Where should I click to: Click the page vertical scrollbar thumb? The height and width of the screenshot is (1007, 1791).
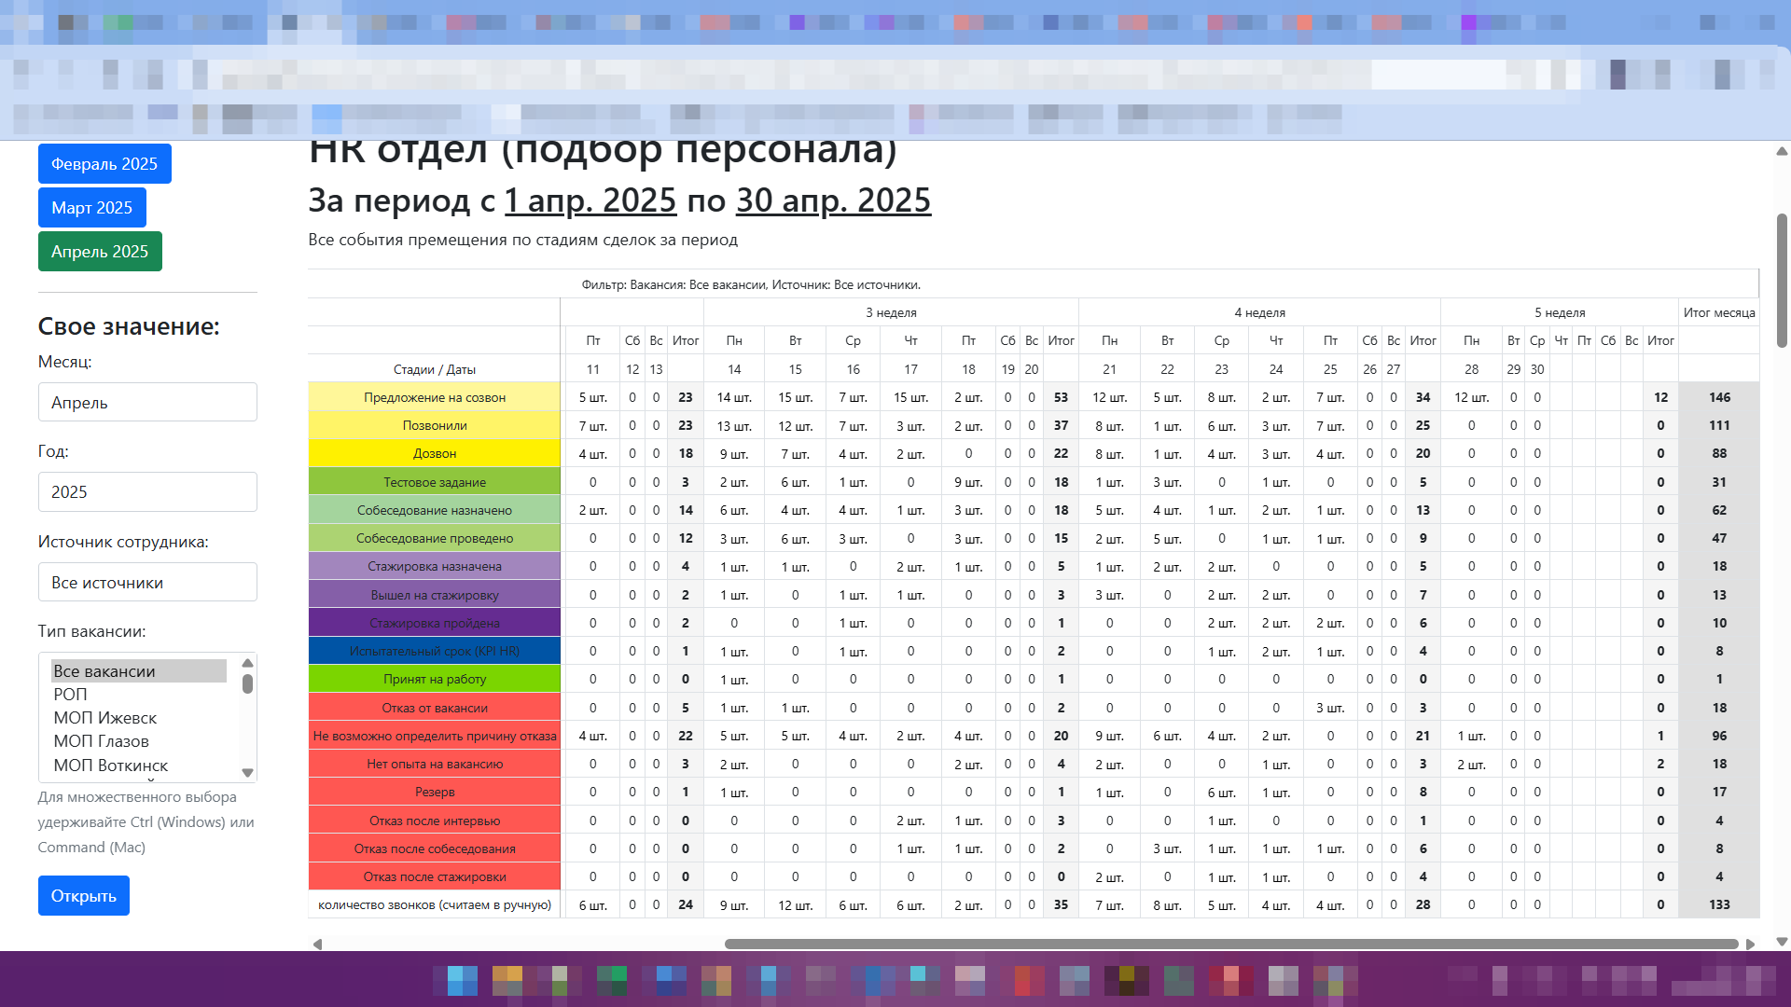click(x=1782, y=280)
